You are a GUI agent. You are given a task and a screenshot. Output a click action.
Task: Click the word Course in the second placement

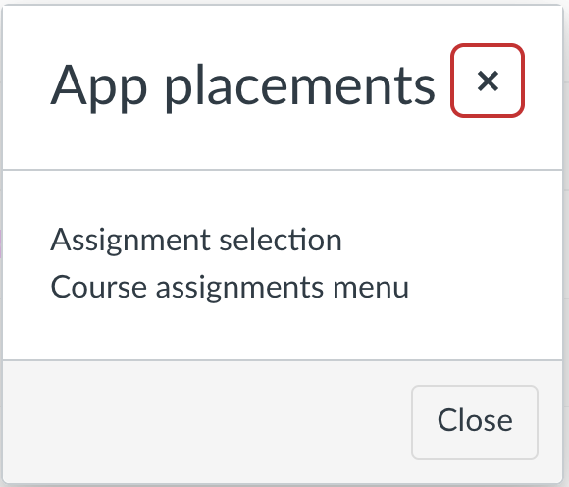(x=98, y=287)
